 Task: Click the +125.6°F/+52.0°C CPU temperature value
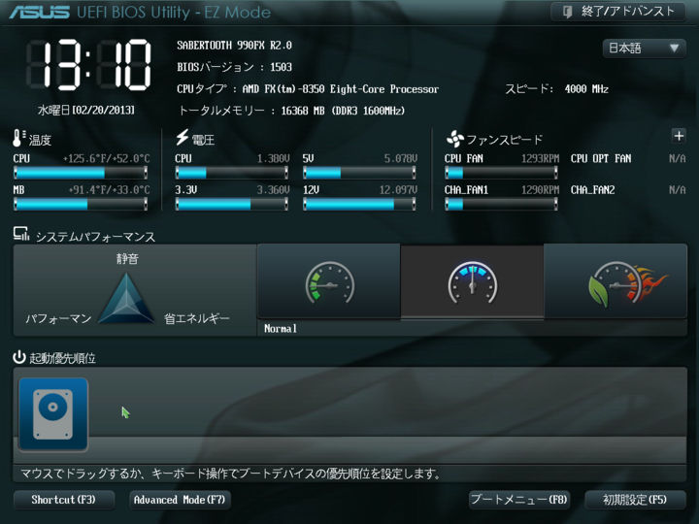[x=107, y=158]
